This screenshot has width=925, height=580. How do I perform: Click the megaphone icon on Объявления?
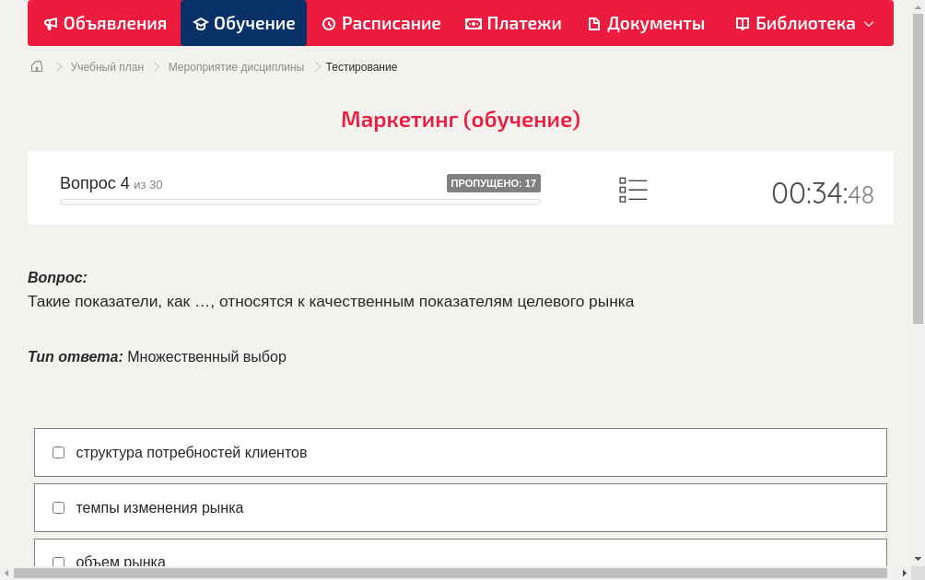pyautogui.click(x=51, y=23)
